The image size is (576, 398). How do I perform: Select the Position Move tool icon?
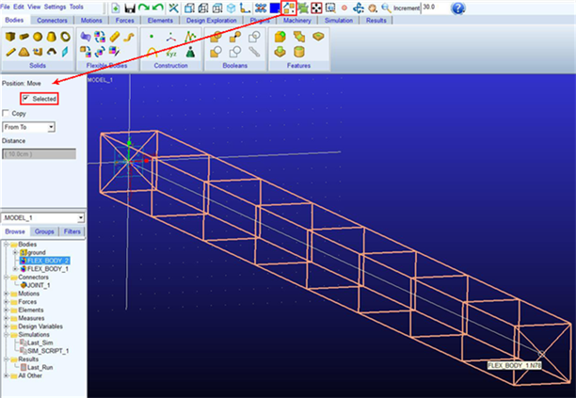(289, 8)
